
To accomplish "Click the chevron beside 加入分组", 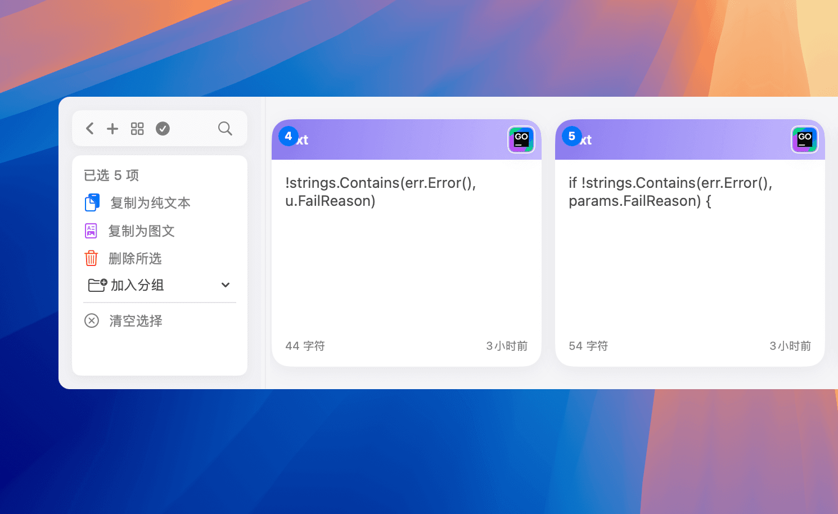I will (x=226, y=285).
